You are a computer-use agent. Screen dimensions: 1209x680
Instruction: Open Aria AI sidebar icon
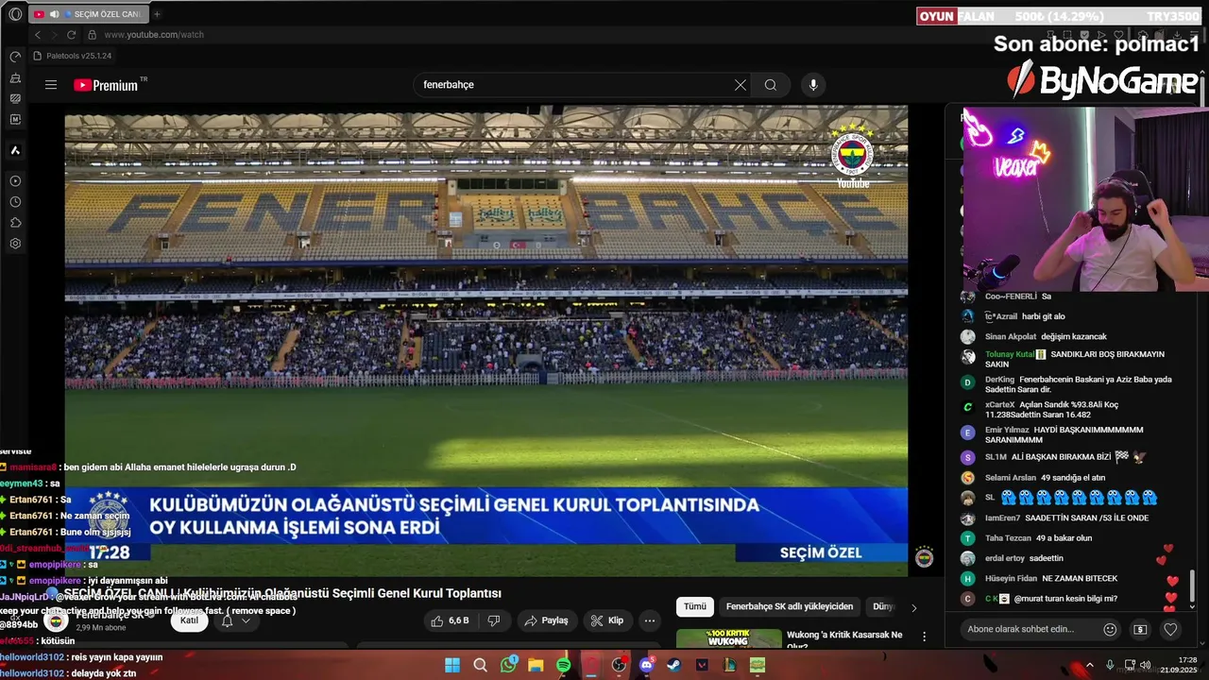pos(15,150)
